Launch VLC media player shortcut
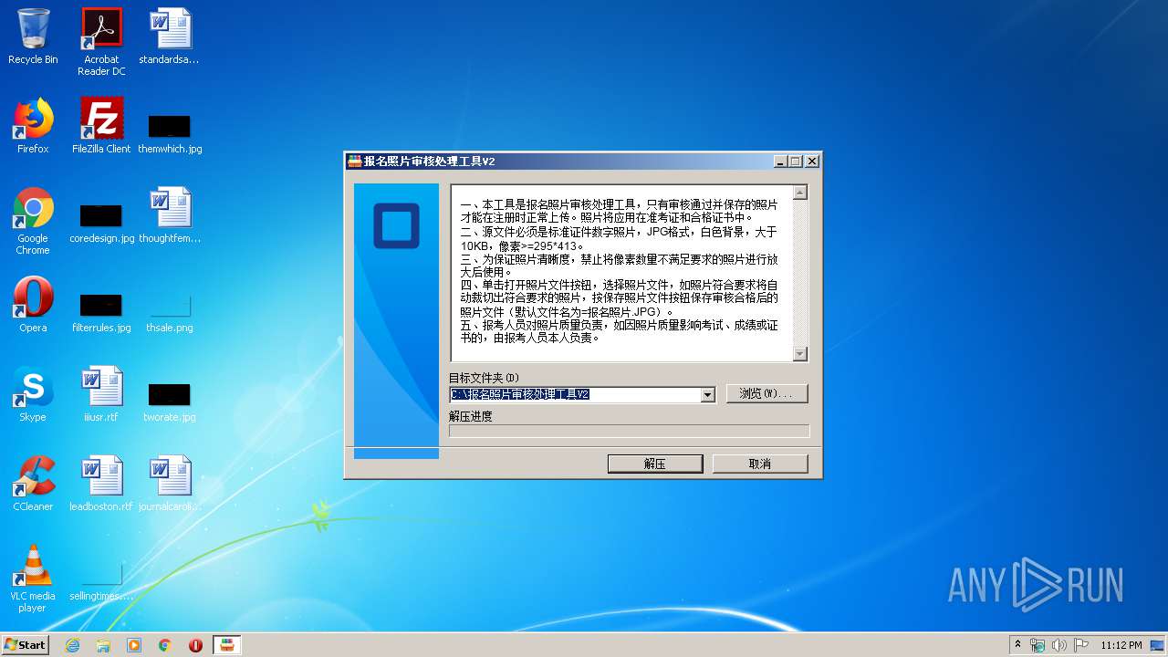1168x657 pixels. [33, 579]
